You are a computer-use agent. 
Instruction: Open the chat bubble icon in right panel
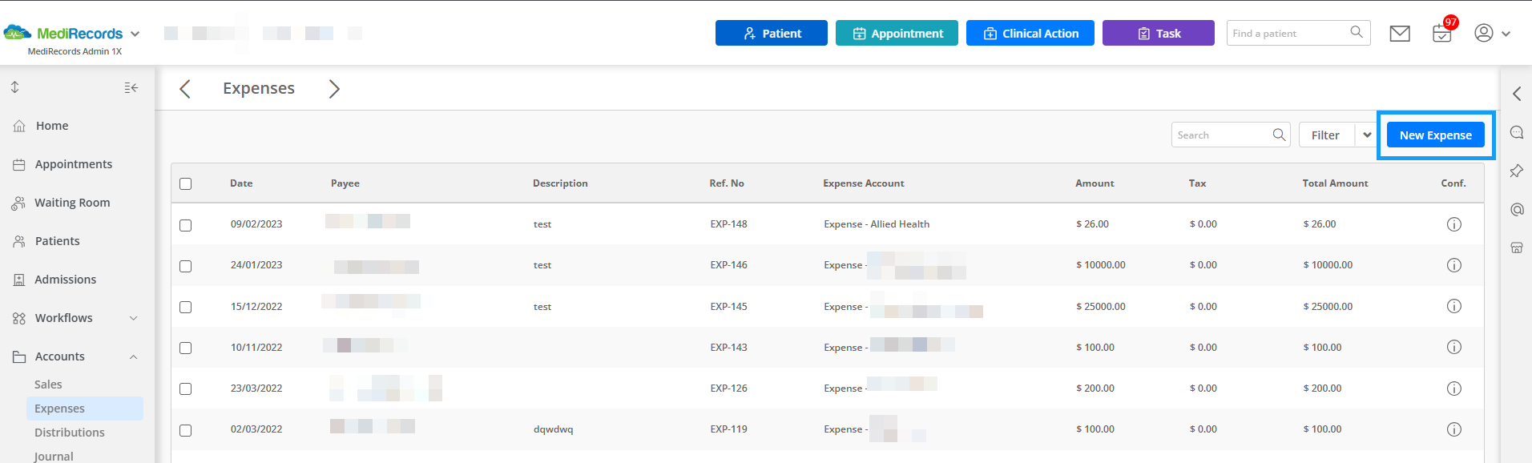(x=1517, y=132)
